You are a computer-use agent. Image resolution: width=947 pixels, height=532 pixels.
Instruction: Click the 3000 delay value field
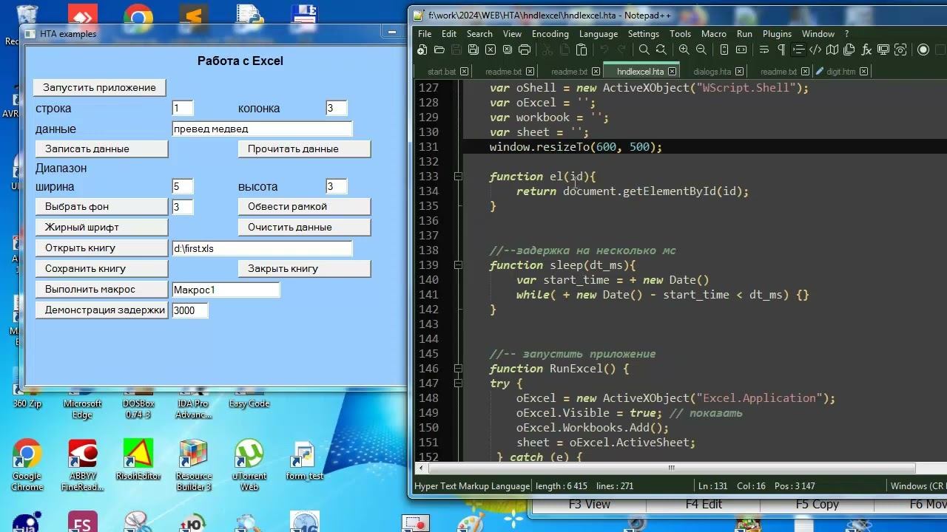tap(189, 310)
